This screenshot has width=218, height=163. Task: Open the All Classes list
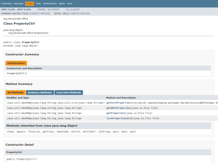click(73, 9)
